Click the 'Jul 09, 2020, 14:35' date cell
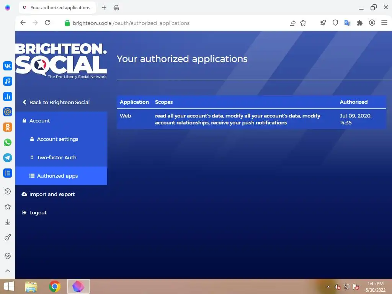 click(356, 119)
